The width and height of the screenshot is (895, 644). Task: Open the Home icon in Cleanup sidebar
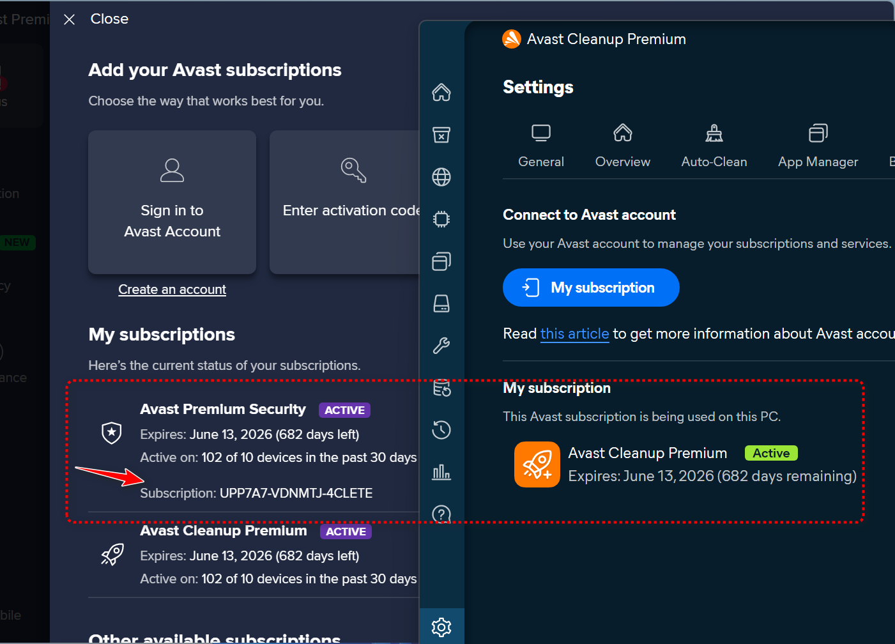(x=441, y=93)
